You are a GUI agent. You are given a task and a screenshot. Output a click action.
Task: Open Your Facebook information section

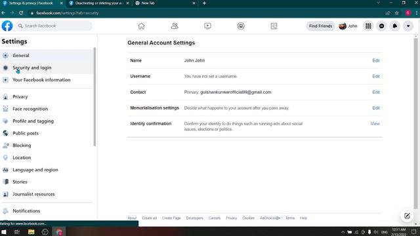point(47,80)
